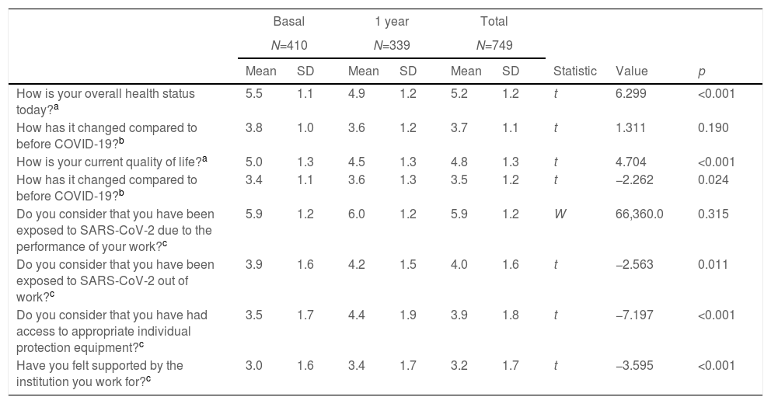771x404 pixels.
Task: Click the N=410 sample size label
Action: tap(288, 46)
